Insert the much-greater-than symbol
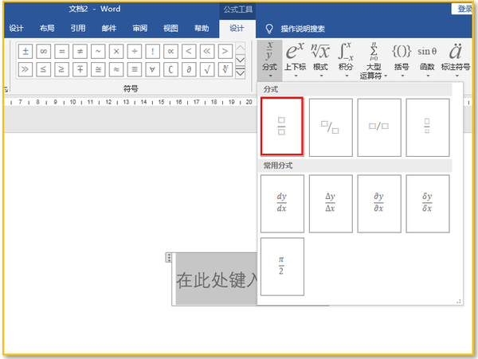This screenshot has height=359, width=478. coord(25,69)
